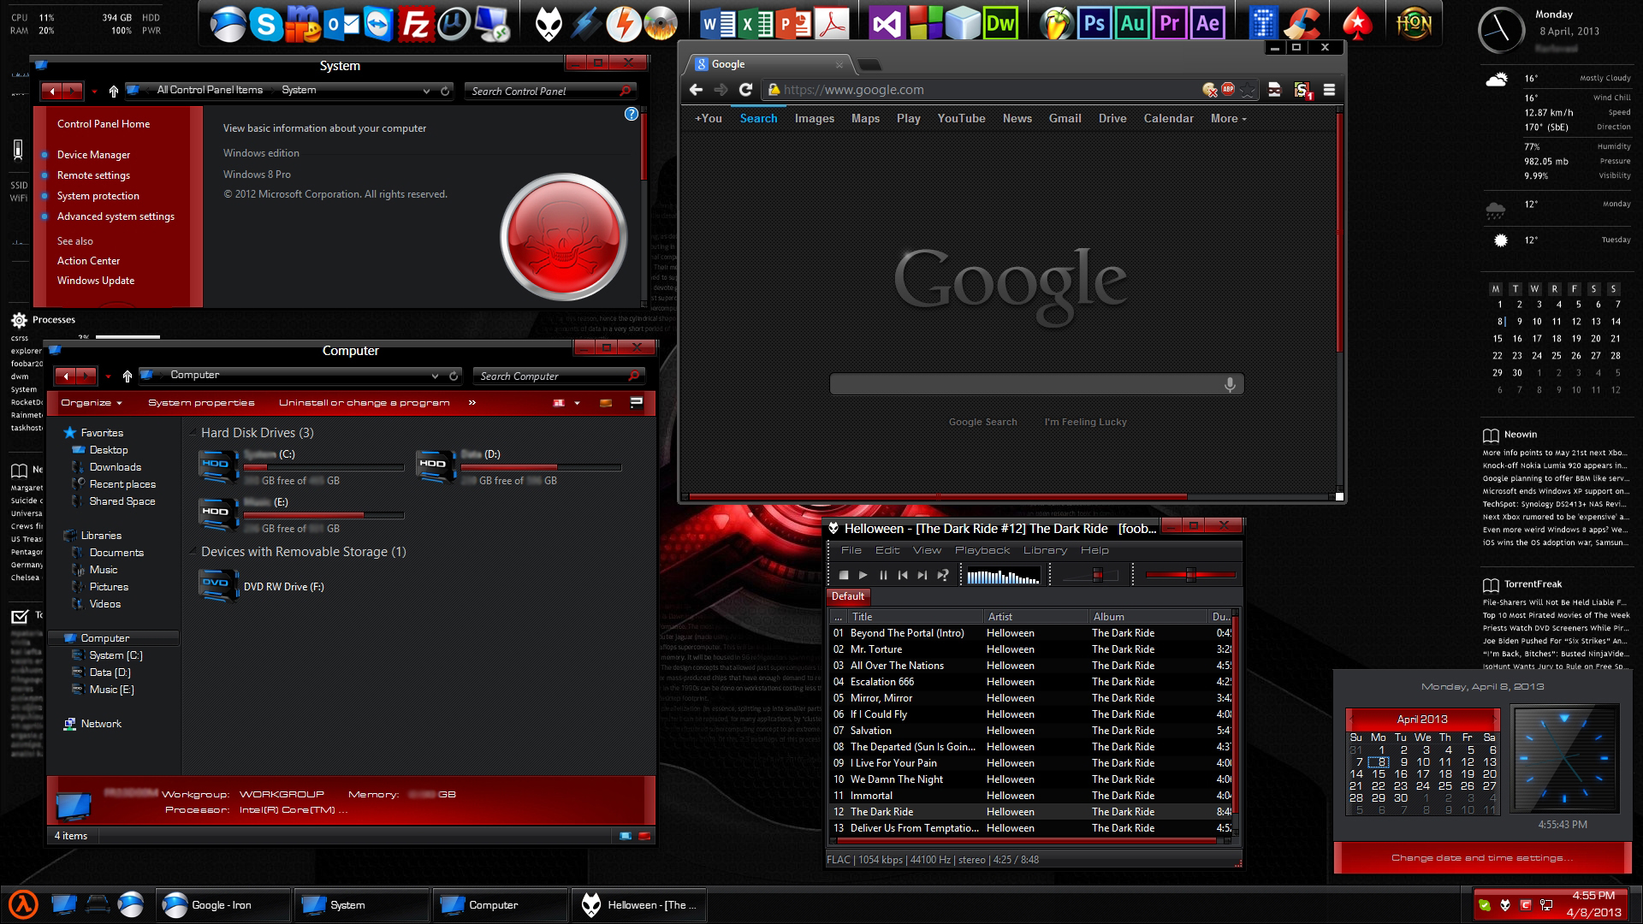
Task: Open the Playback menu in foobar2000
Action: click(x=982, y=550)
